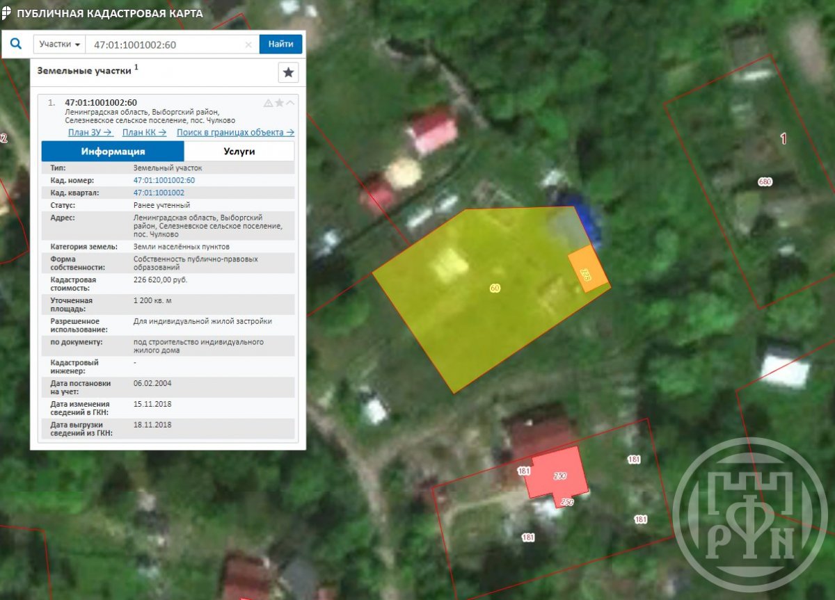Click the change date 15.11.2018
835x600 pixels.
tap(152, 404)
